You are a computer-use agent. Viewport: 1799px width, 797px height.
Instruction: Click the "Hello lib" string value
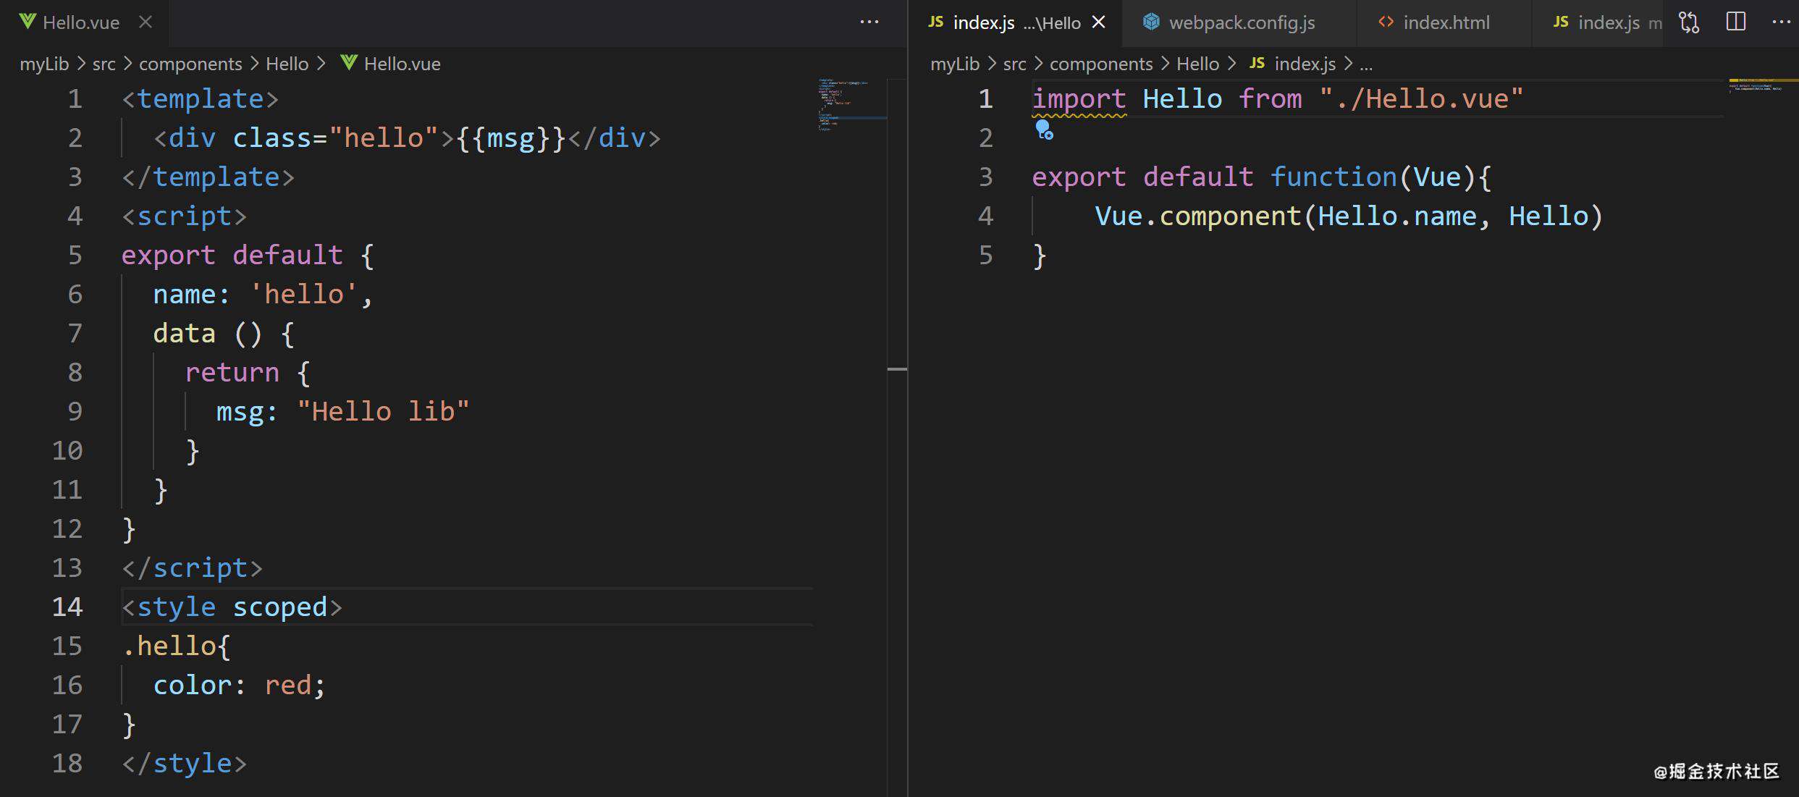(x=383, y=411)
